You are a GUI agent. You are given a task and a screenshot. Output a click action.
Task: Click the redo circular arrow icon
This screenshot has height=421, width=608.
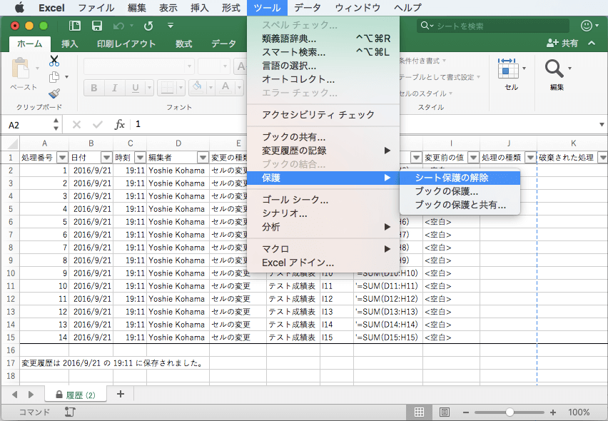tap(148, 26)
